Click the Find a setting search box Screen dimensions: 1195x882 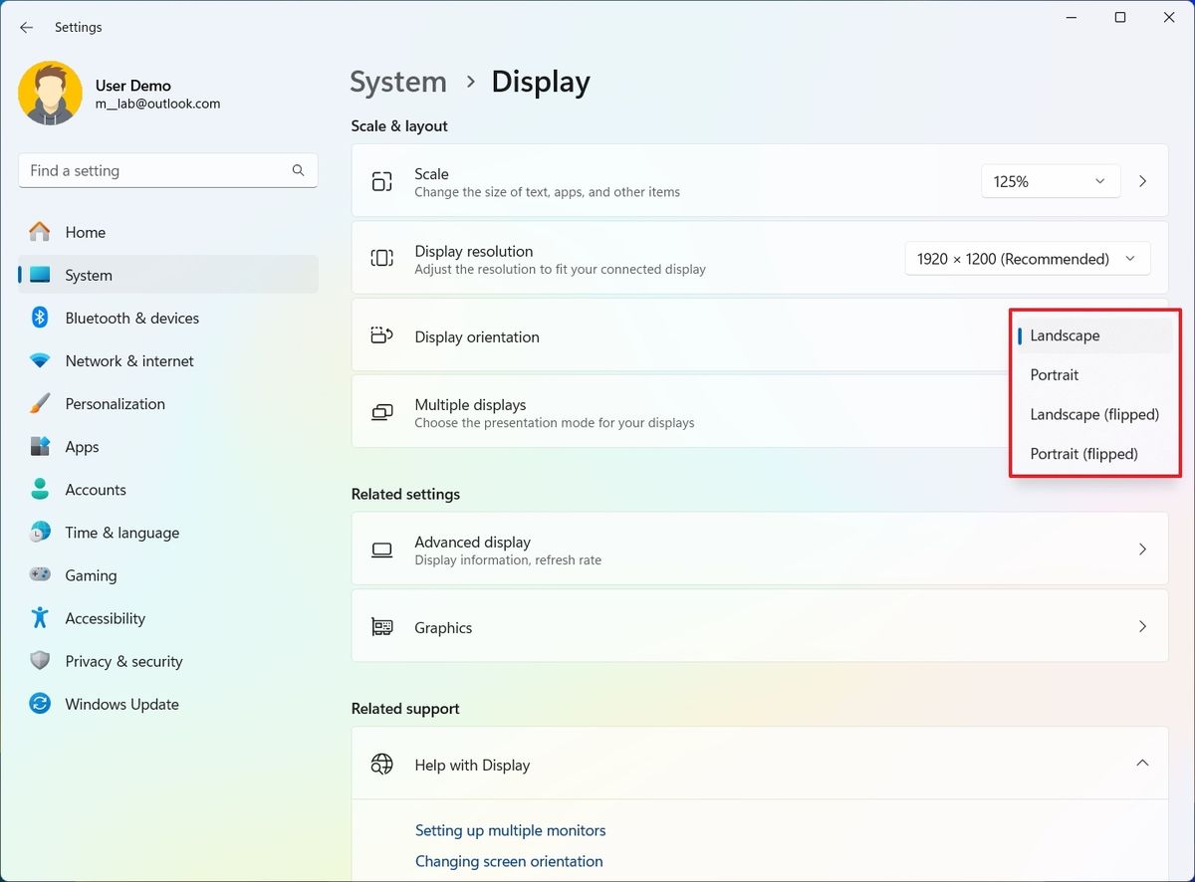pyautogui.click(x=167, y=170)
